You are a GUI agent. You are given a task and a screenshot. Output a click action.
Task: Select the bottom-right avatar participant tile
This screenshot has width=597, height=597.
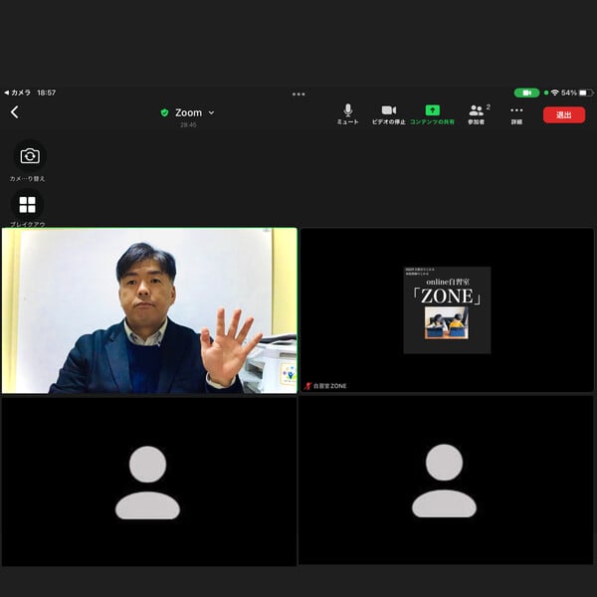pos(445,482)
